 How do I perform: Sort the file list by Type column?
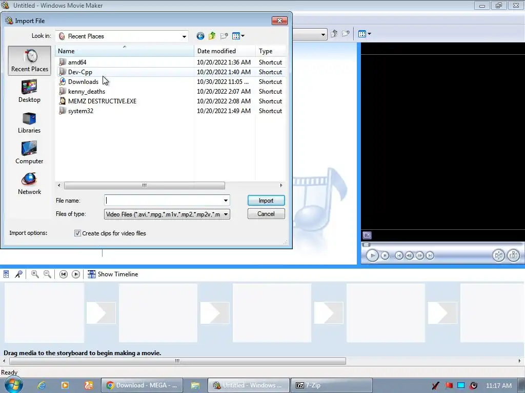point(271,51)
